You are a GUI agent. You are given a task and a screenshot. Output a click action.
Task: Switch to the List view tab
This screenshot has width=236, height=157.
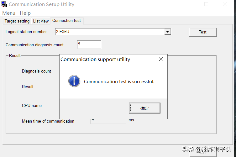[x=41, y=21]
